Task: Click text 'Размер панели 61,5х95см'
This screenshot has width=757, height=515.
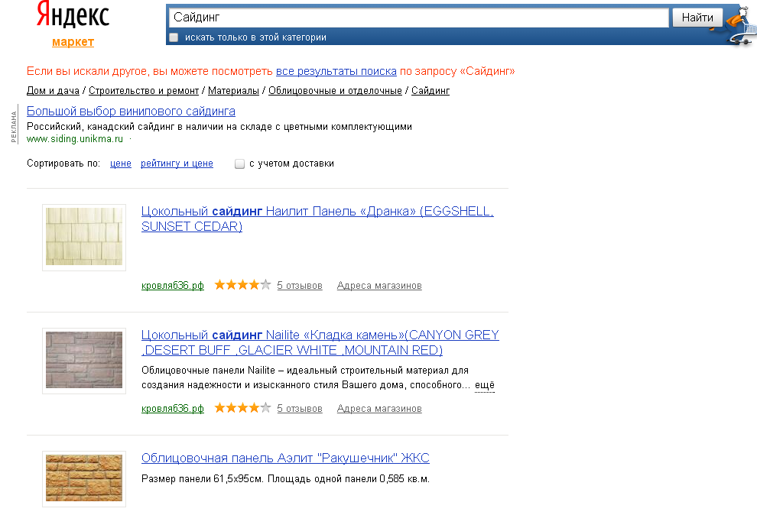Action: tap(202, 479)
